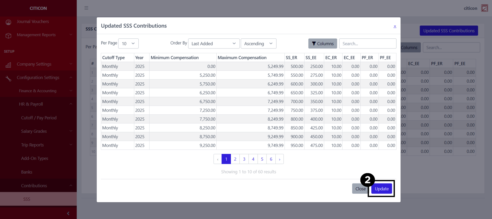Open the Per Page dropdown in dialog
Screen dimensions: 492x219
pos(128,44)
